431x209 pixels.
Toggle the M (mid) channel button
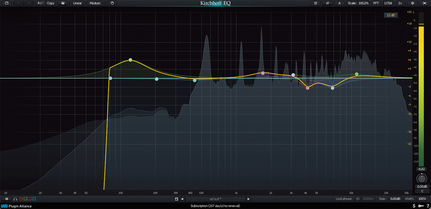pyautogui.click(x=30, y=199)
